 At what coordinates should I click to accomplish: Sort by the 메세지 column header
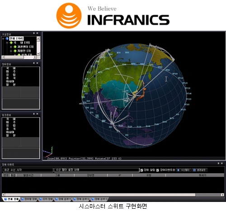195,175
